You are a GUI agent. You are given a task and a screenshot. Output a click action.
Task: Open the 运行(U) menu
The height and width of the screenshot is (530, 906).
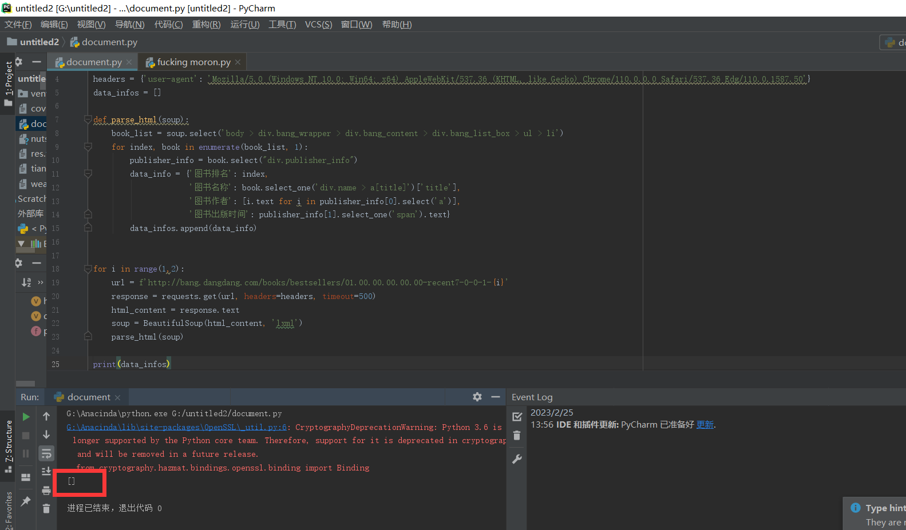(245, 25)
